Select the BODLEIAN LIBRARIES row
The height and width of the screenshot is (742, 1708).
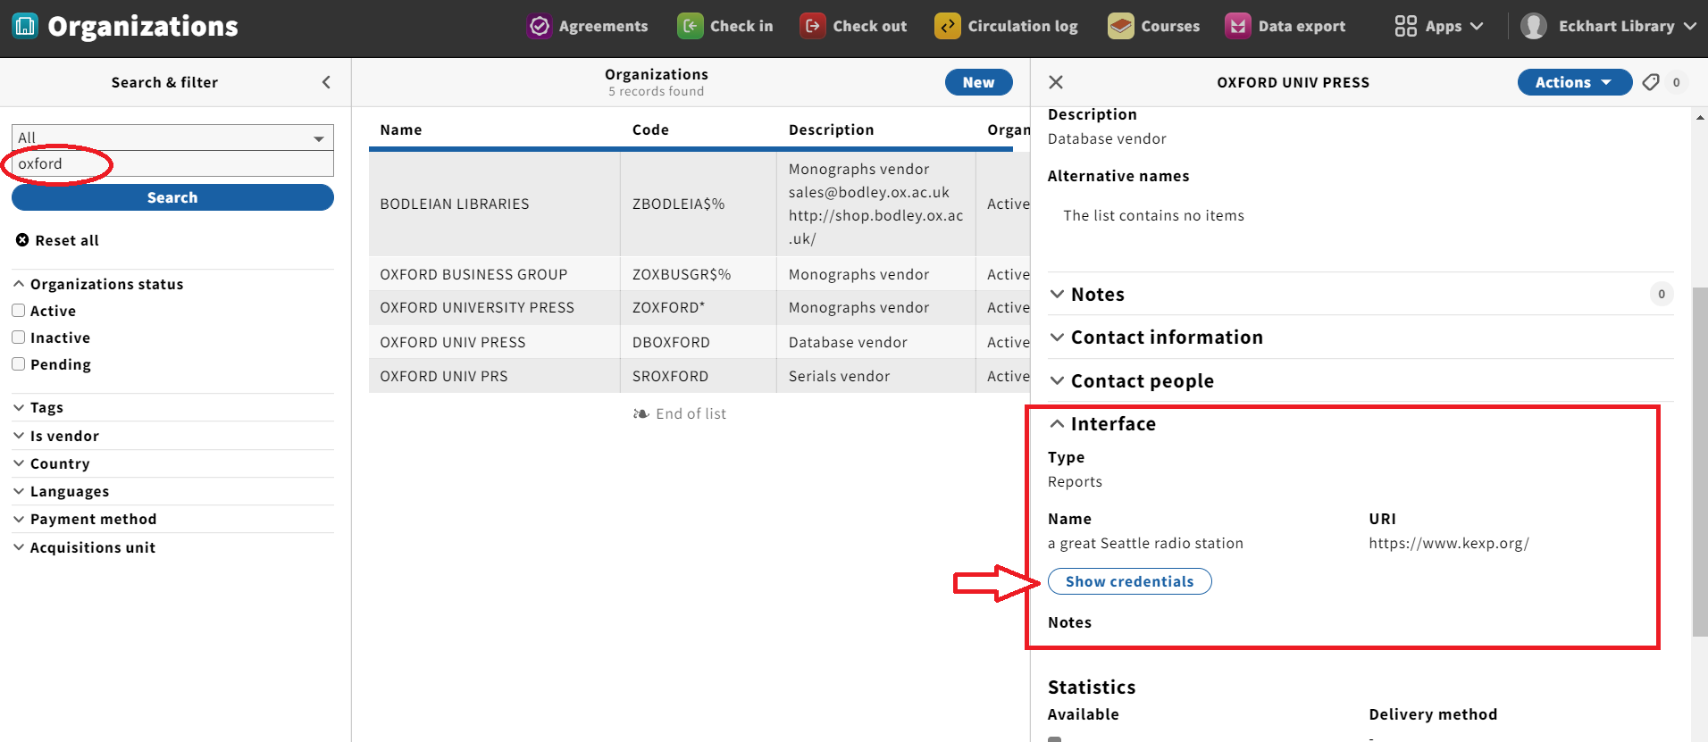[x=699, y=204]
